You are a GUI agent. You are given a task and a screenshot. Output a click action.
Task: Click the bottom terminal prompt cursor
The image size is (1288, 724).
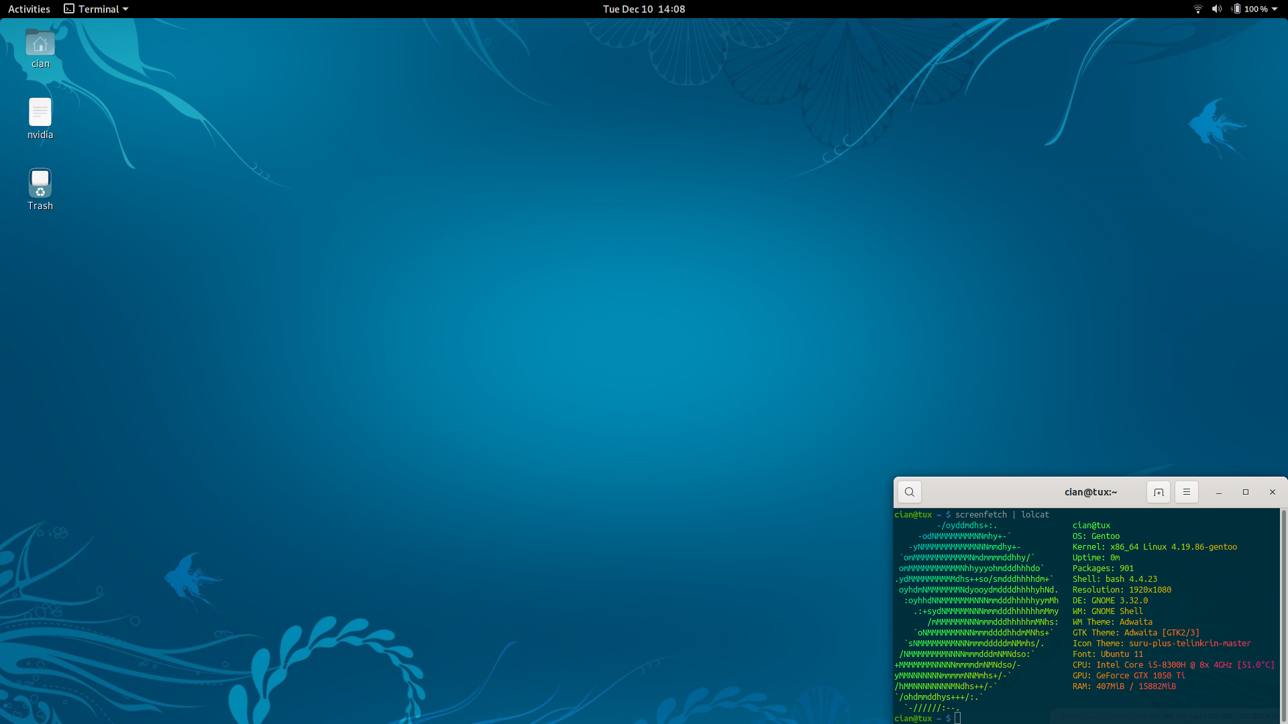coord(957,718)
